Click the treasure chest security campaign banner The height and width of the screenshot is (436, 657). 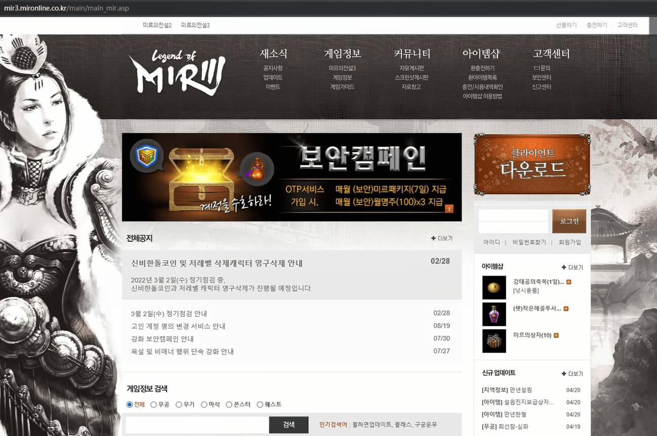tap(292, 177)
